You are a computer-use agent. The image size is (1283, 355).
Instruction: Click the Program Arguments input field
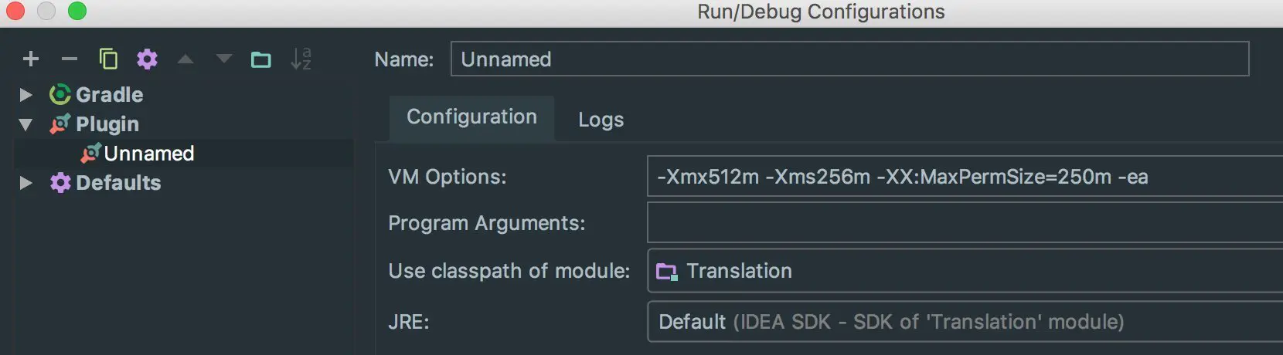(962, 223)
